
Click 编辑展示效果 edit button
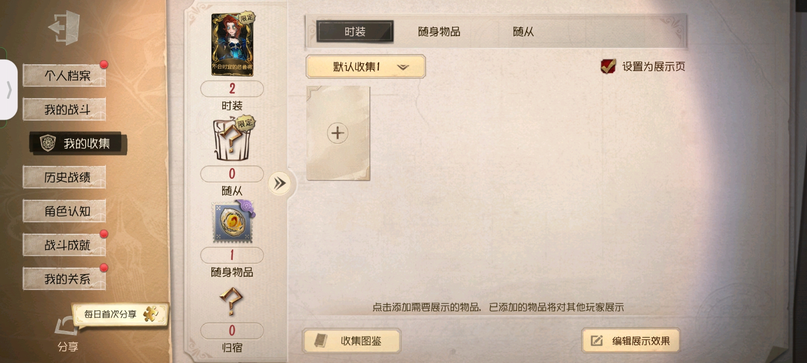(x=631, y=341)
